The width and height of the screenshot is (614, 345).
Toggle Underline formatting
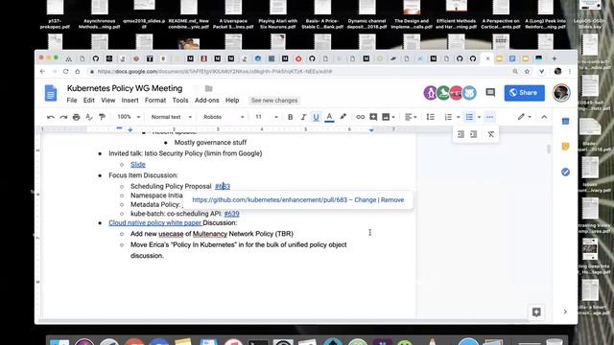(x=316, y=117)
